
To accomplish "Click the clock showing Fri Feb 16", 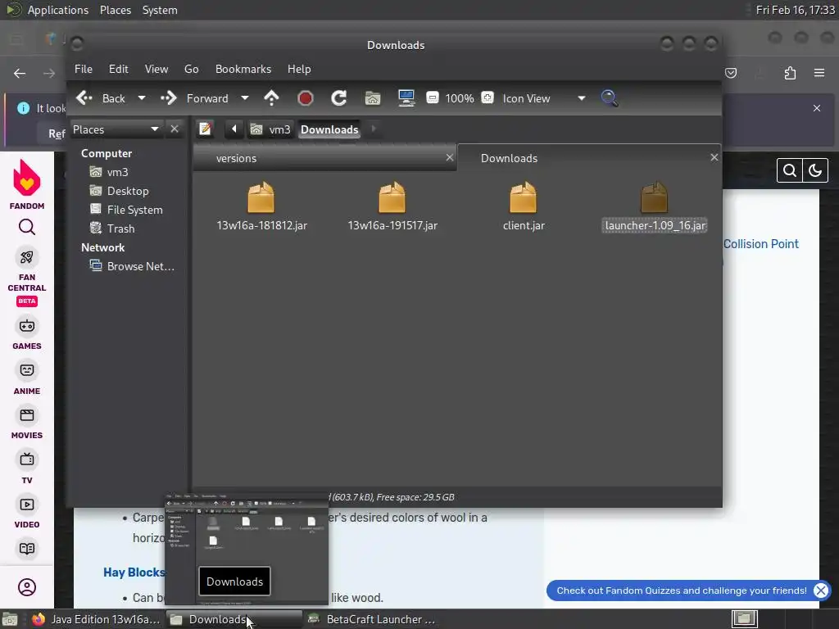I will (795, 10).
